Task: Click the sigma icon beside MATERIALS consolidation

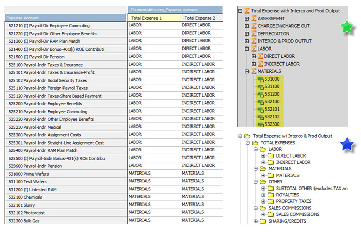Action: tap(254, 71)
